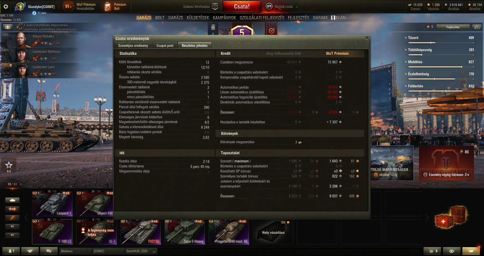Clear the carousel filter counter 10/63
484x256 pixels.
pos(21,184)
